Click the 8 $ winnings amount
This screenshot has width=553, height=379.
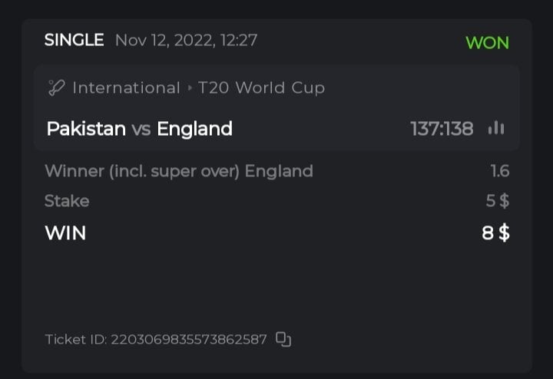(x=495, y=232)
